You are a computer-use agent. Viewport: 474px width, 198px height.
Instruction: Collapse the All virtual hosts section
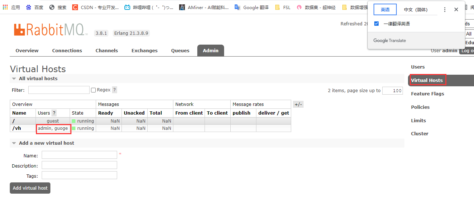click(14, 79)
